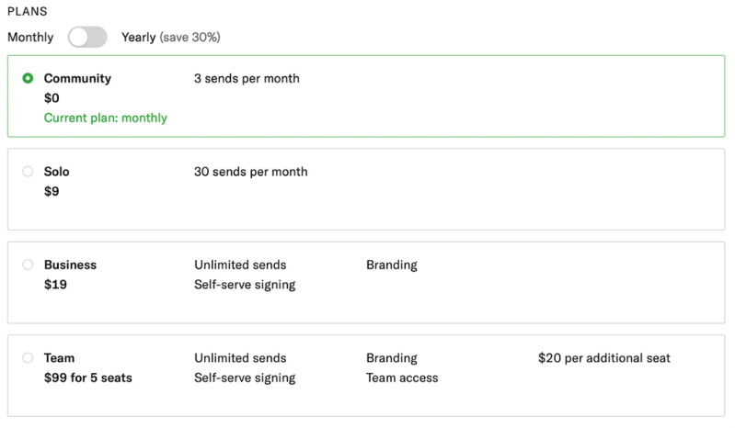The width and height of the screenshot is (735, 428).
Task: Click "30 sends per month" in Solo card
Action: tap(251, 172)
